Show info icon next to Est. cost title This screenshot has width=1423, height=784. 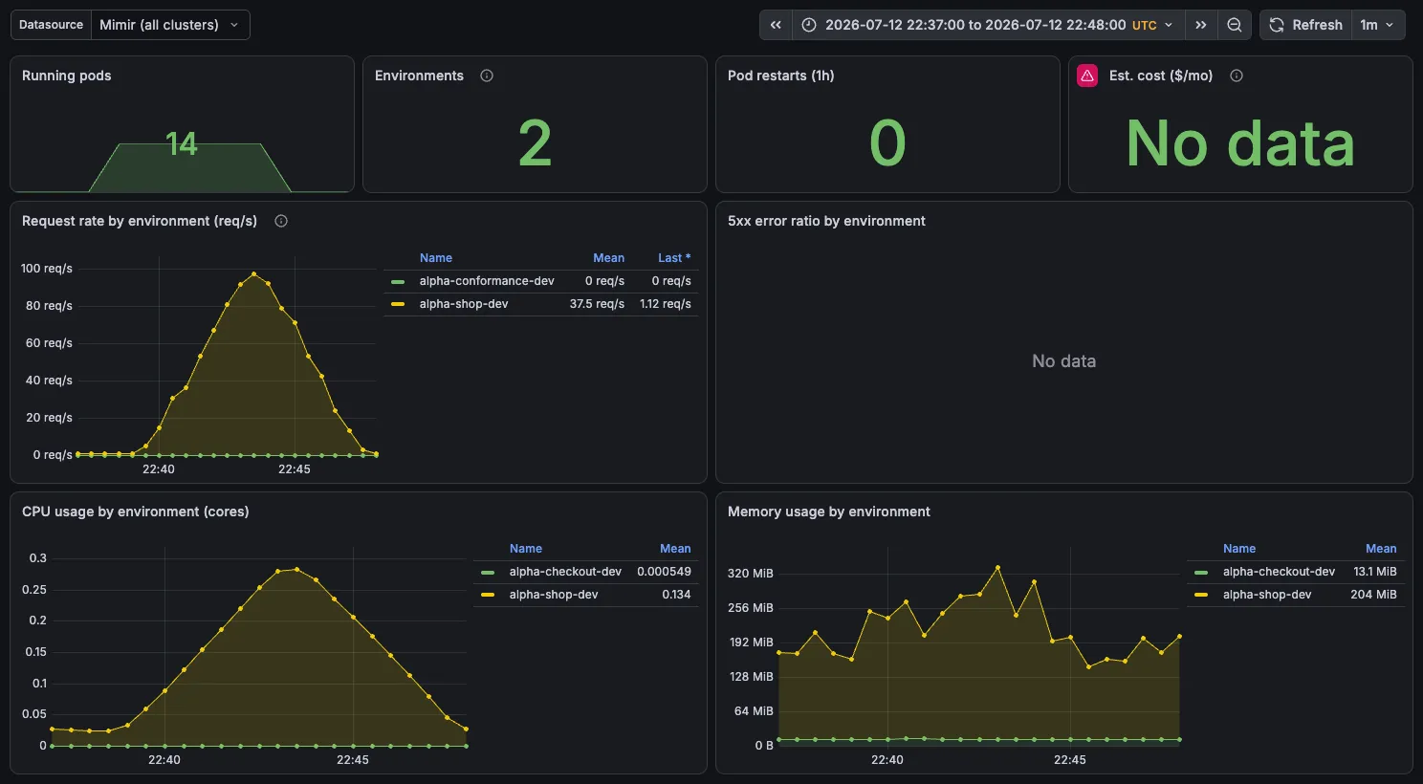[1237, 76]
